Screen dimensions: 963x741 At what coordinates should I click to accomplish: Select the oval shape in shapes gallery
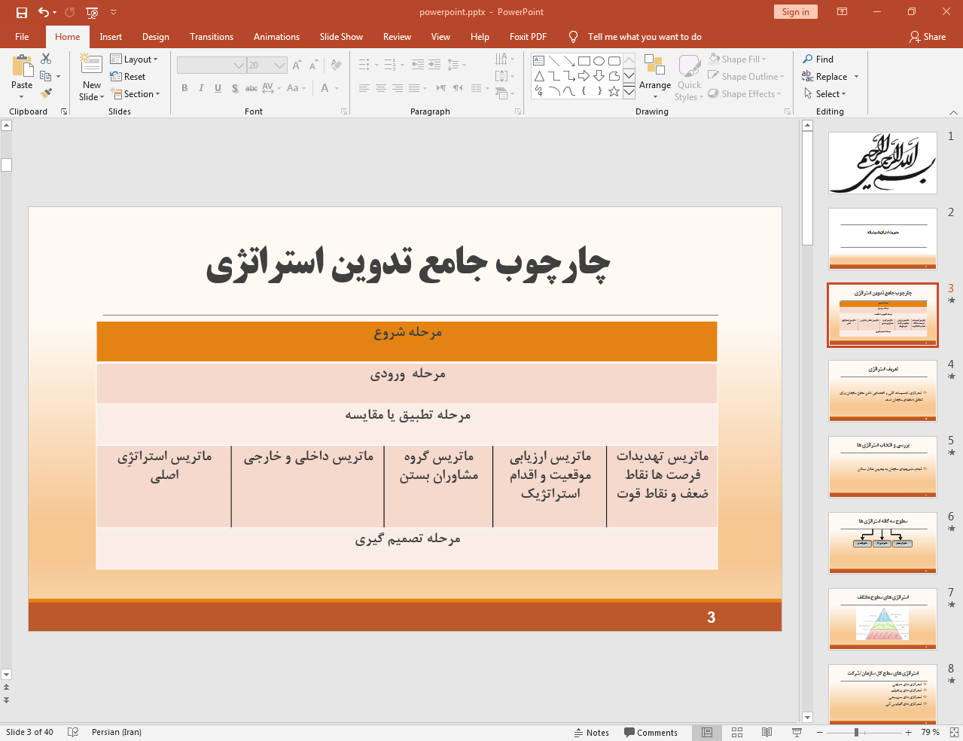pos(599,61)
